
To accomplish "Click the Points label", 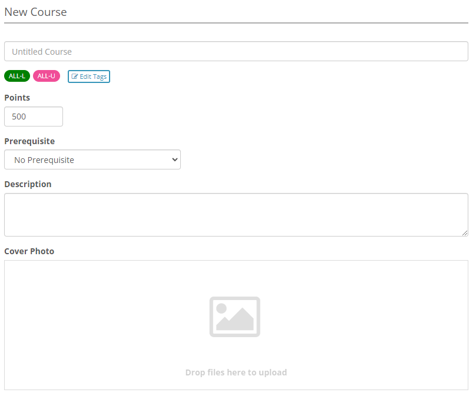I will (x=17, y=98).
